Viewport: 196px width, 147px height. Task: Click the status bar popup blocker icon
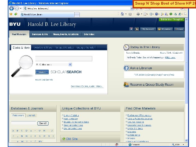(x=117, y=145)
